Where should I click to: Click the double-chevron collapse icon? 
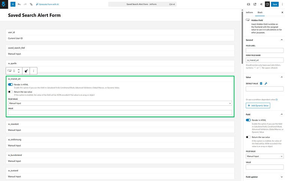coord(261,4)
